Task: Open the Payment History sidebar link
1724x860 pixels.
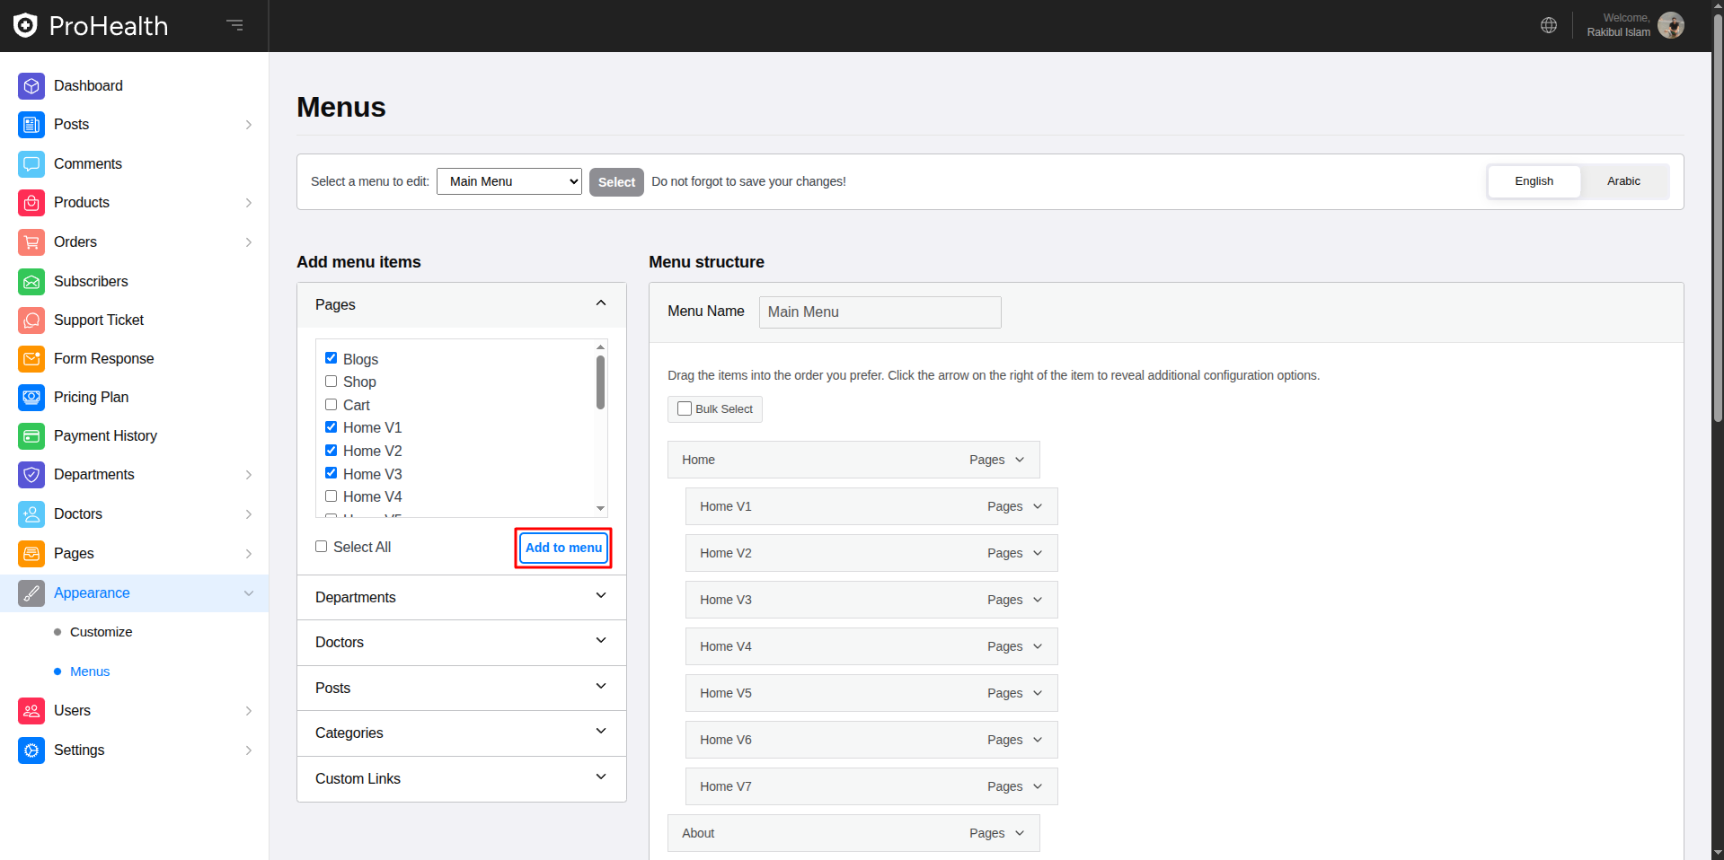Action: [x=105, y=436]
